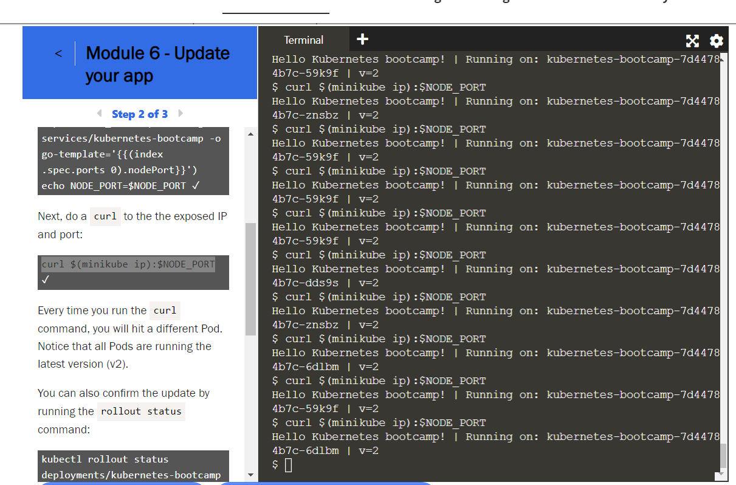Click 'Every time you run the' curl code
Image resolution: width=736 pixels, height=485 pixels.
click(x=165, y=311)
